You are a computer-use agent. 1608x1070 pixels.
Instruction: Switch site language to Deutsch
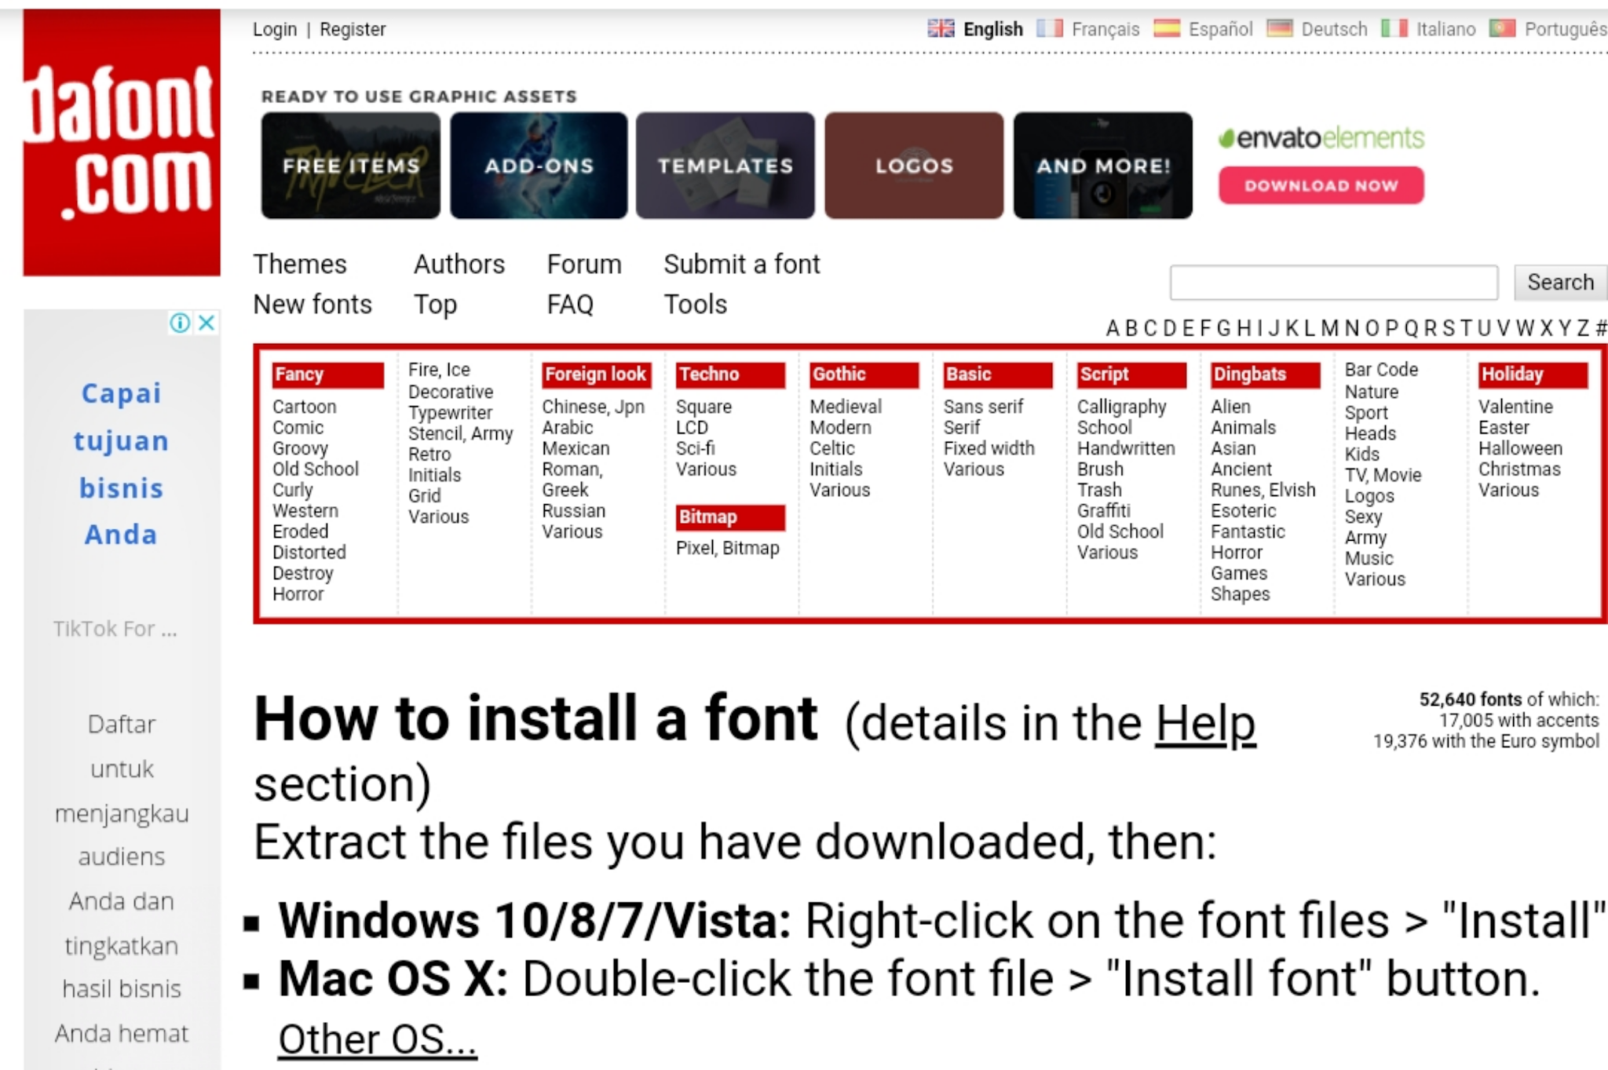point(1332,29)
